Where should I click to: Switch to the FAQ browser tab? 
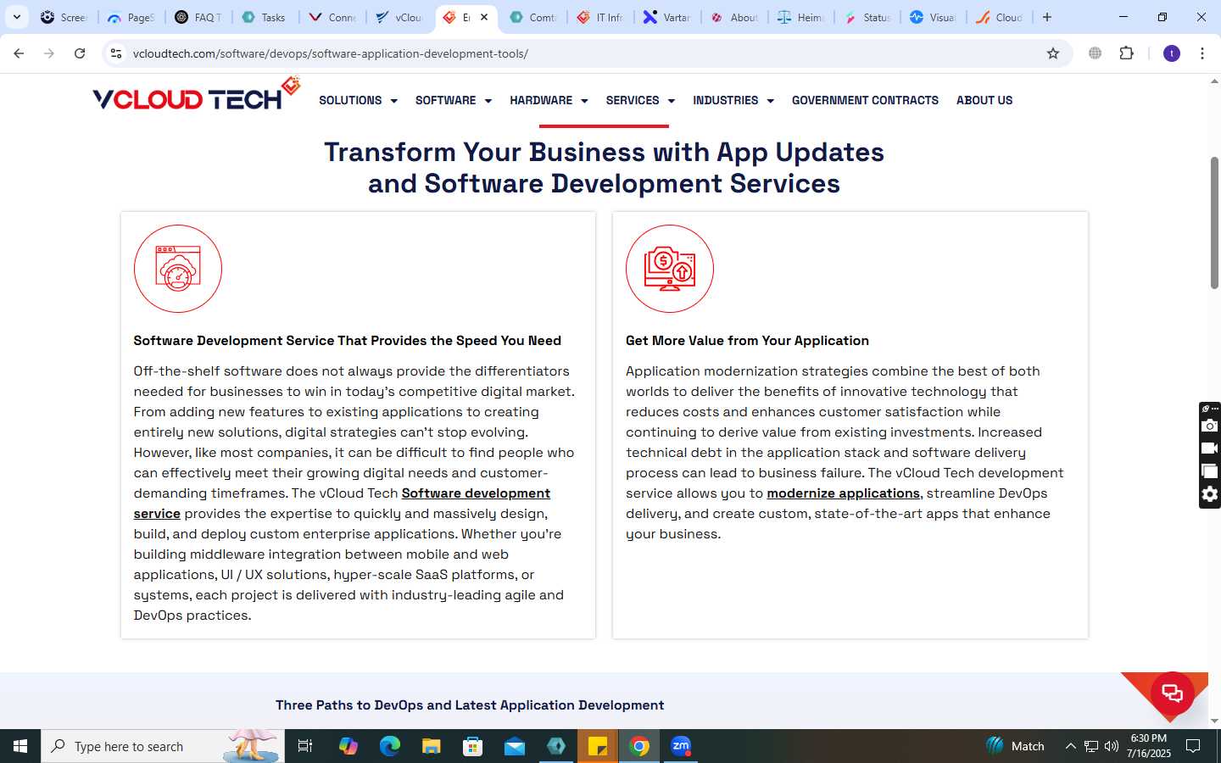point(198,17)
